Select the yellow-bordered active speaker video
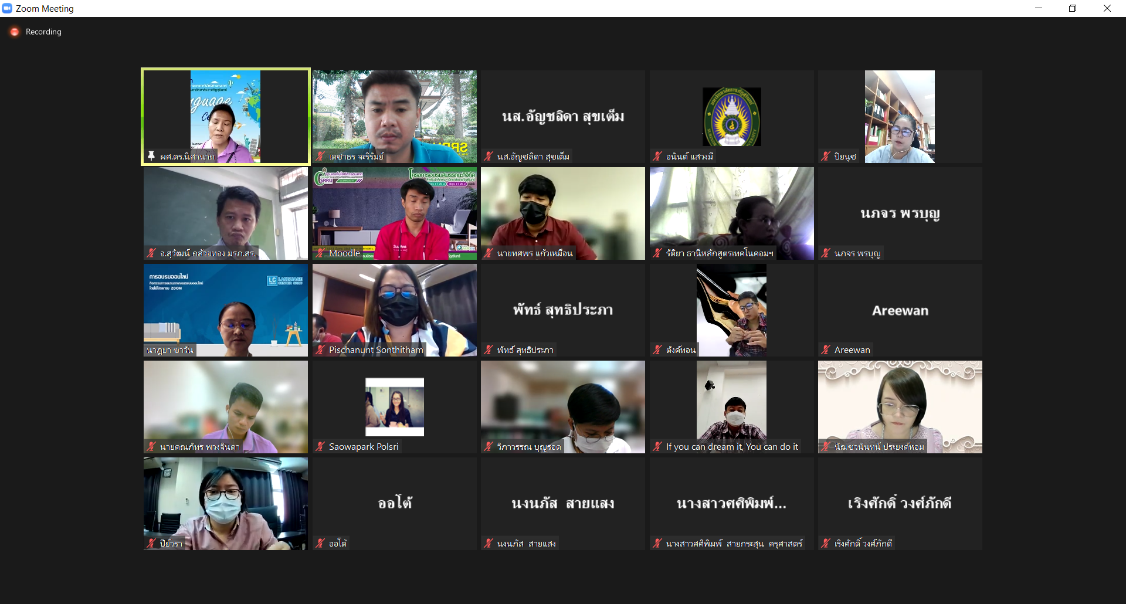 tap(226, 116)
